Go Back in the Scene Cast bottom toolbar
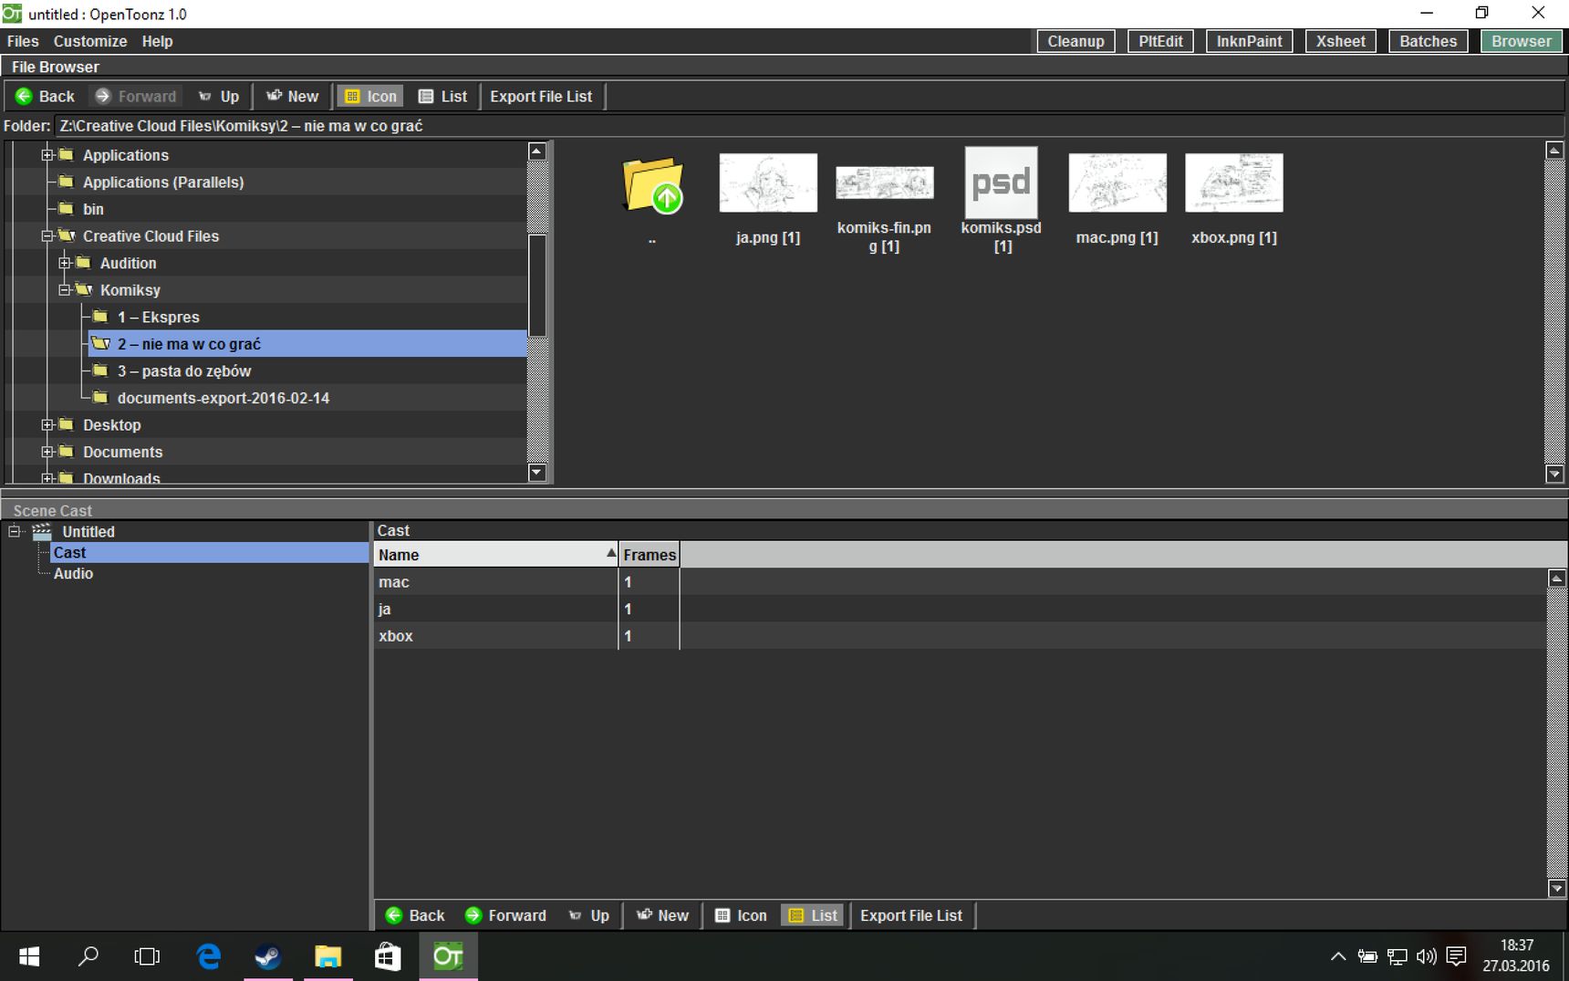This screenshot has width=1569, height=981. (x=415, y=915)
